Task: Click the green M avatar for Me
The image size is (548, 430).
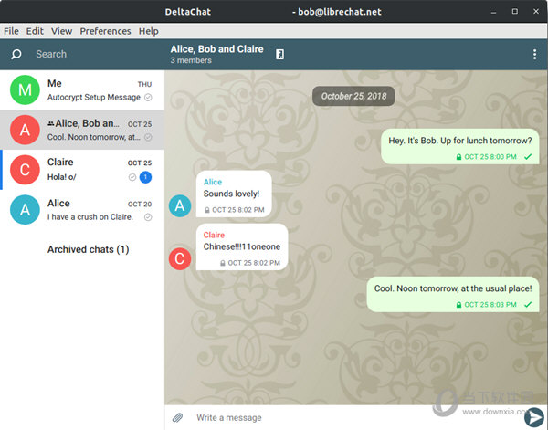Action: click(25, 89)
